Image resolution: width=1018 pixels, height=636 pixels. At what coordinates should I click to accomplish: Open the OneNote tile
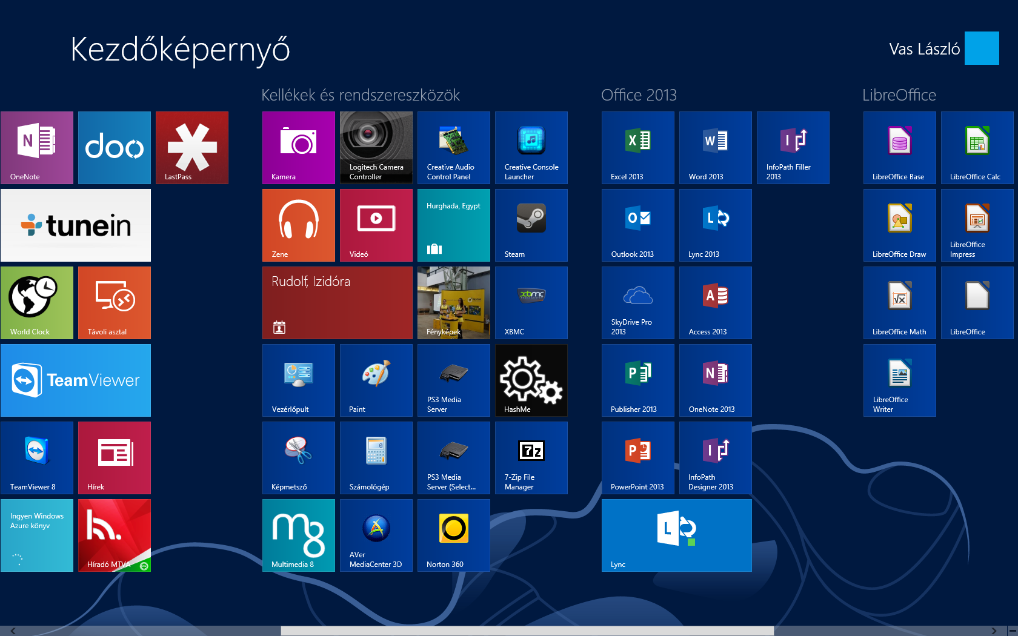(x=37, y=148)
